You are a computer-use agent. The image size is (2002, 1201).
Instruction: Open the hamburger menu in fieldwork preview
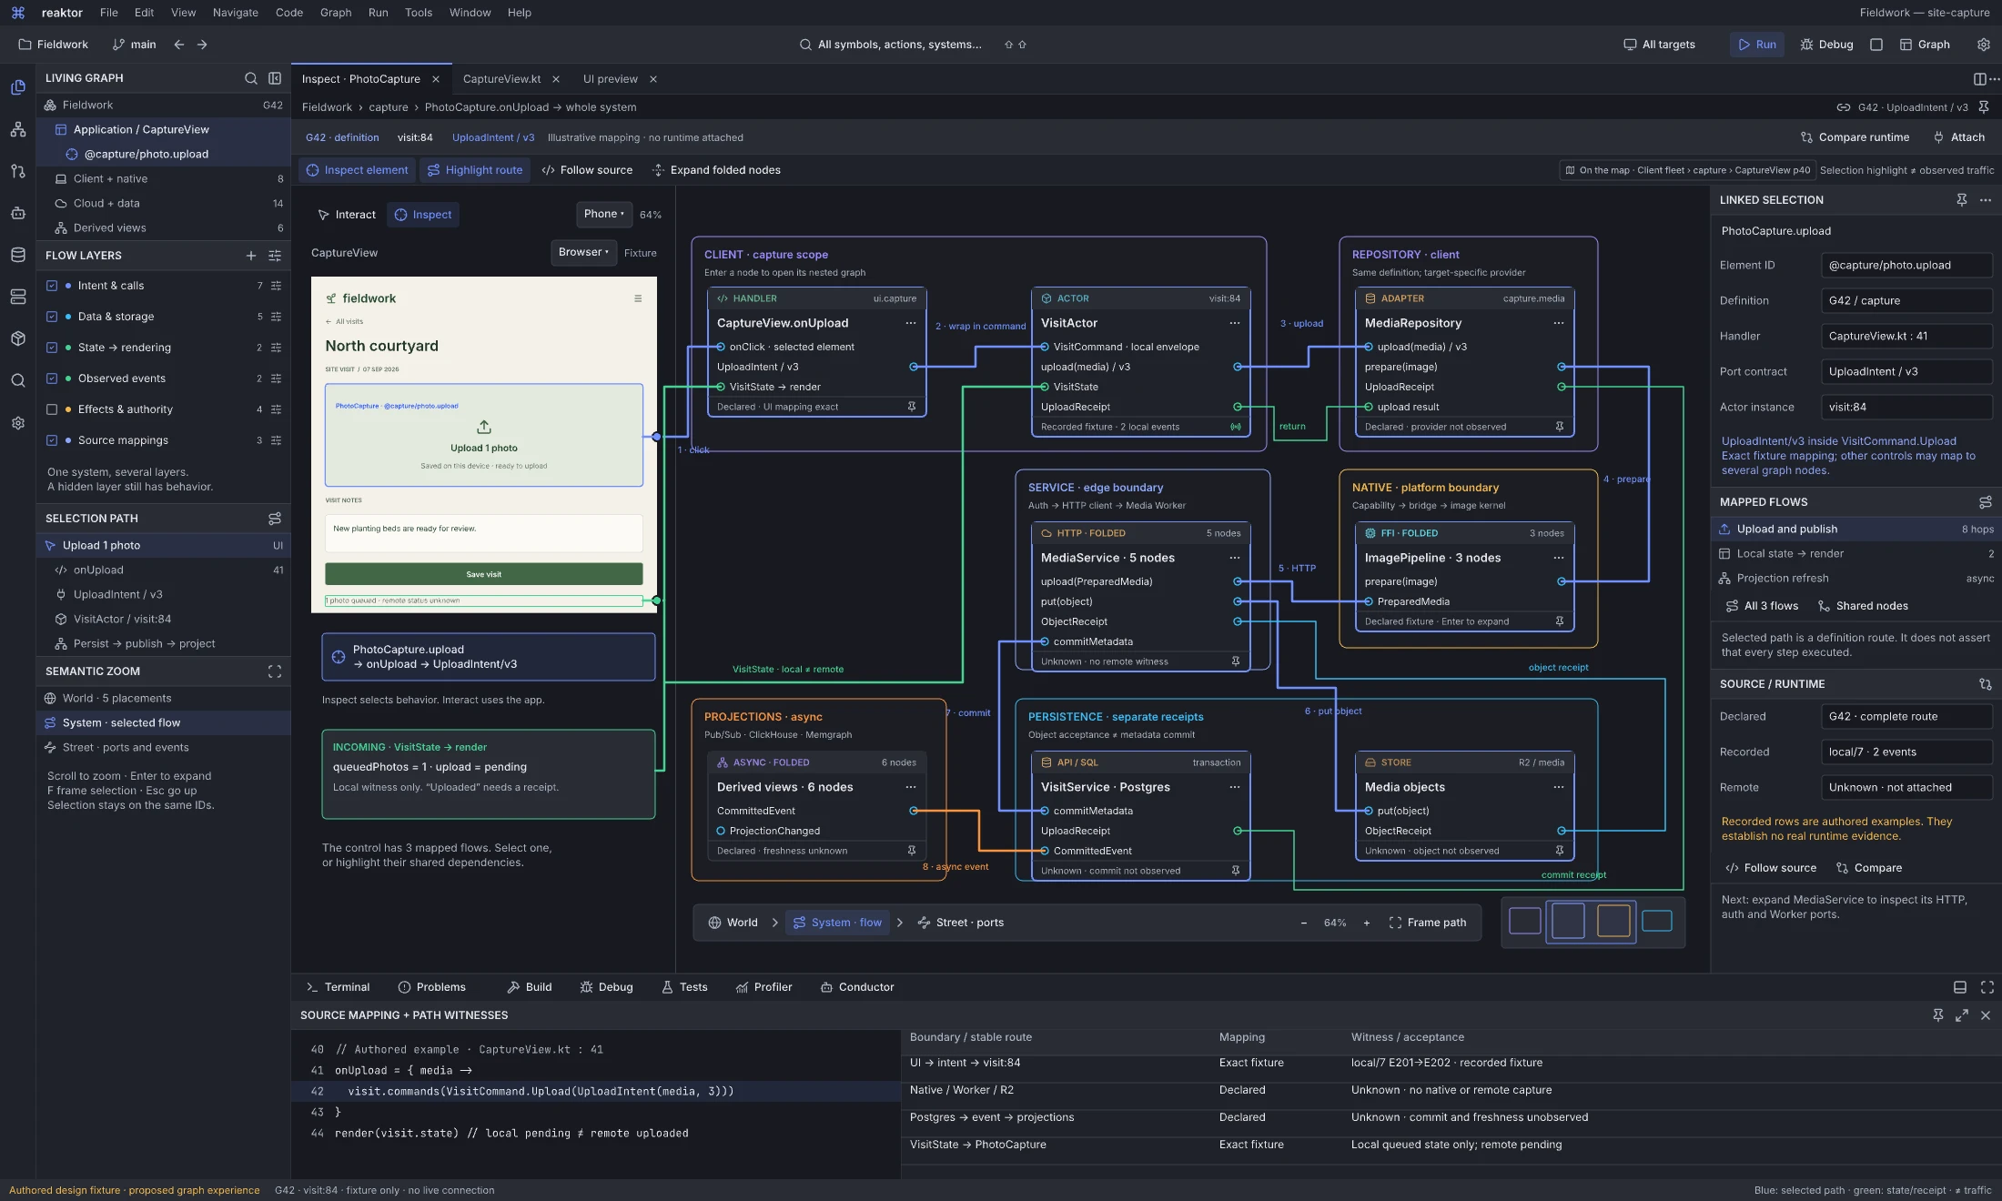click(x=638, y=298)
